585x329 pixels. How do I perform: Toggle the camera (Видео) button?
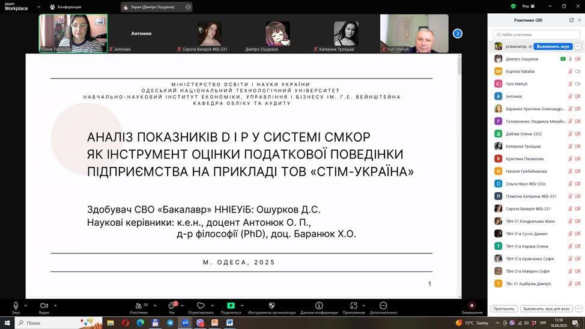[x=44, y=306]
